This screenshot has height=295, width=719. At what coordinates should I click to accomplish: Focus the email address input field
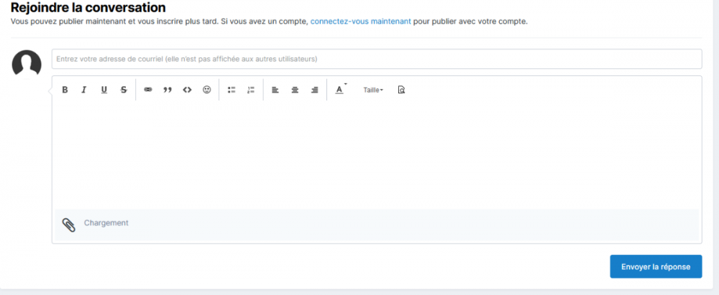pyautogui.click(x=377, y=59)
